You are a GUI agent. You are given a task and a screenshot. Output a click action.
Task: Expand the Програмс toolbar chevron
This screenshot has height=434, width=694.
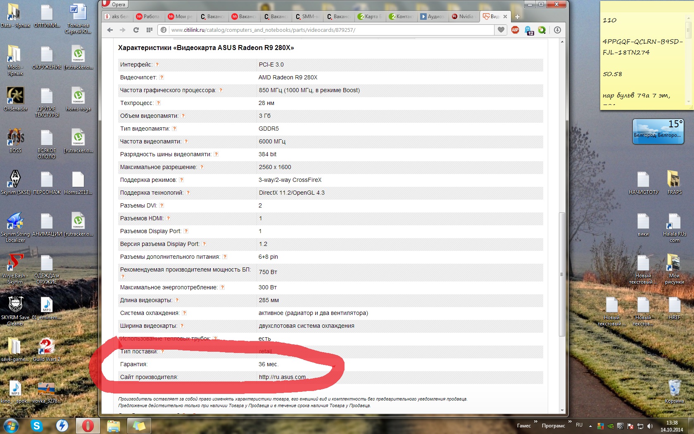(570, 422)
